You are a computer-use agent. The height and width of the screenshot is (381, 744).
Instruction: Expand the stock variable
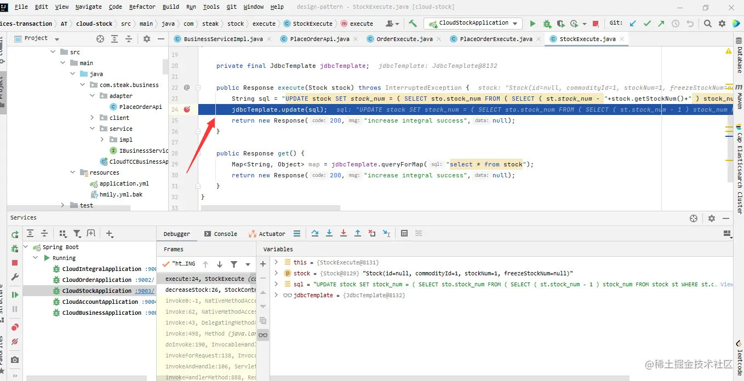(x=277, y=273)
